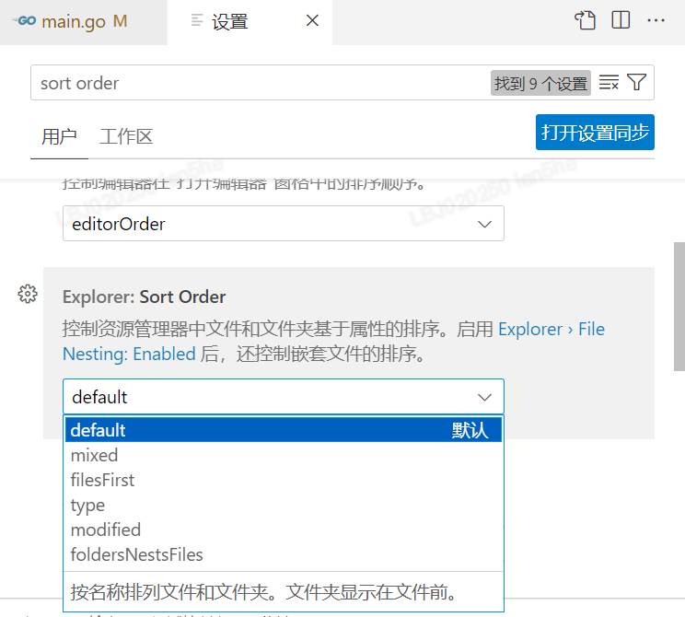
Task: Open Settings (JSON) file icon
Action: coord(586,20)
